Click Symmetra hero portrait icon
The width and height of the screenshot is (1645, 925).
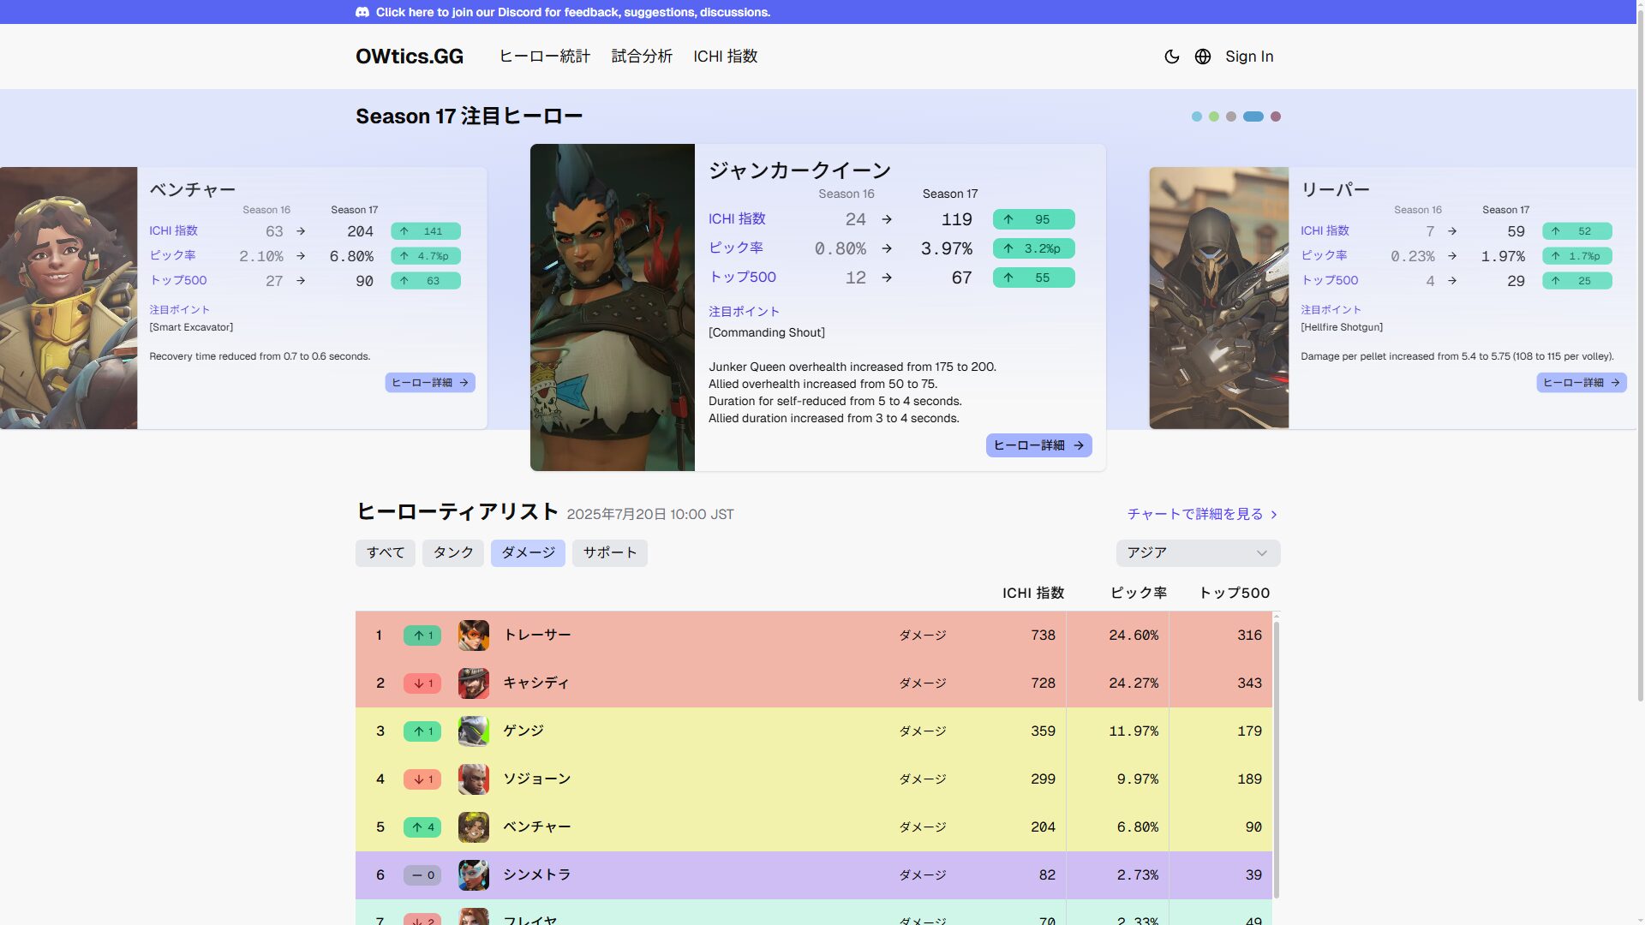click(x=473, y=875)
